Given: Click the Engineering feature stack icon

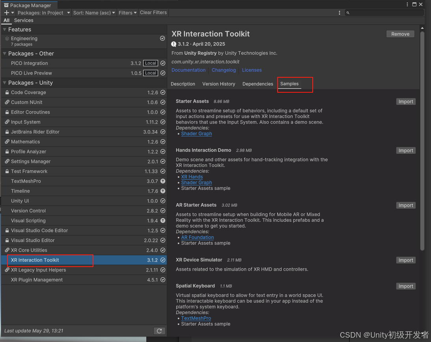Looking at the screenshot, I should point(7,39).
